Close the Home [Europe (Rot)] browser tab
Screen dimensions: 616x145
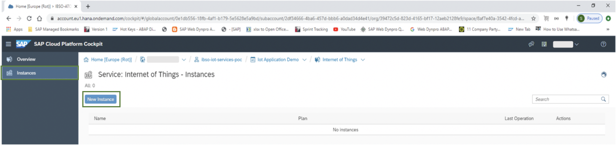click(76, 6)
